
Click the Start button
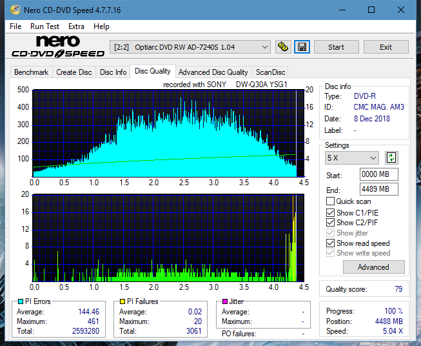tap(336, 47)
